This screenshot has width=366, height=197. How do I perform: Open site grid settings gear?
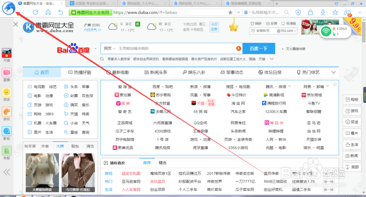point(335,84)
